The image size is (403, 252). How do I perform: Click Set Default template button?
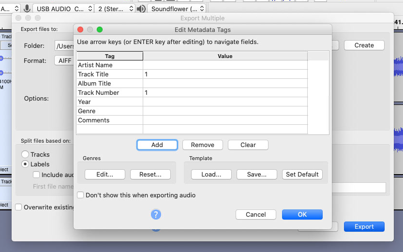coord(302,174)
